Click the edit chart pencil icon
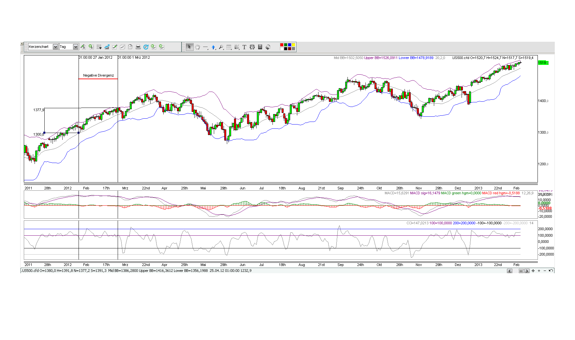 pyautogui.click(x=114, y=47)
